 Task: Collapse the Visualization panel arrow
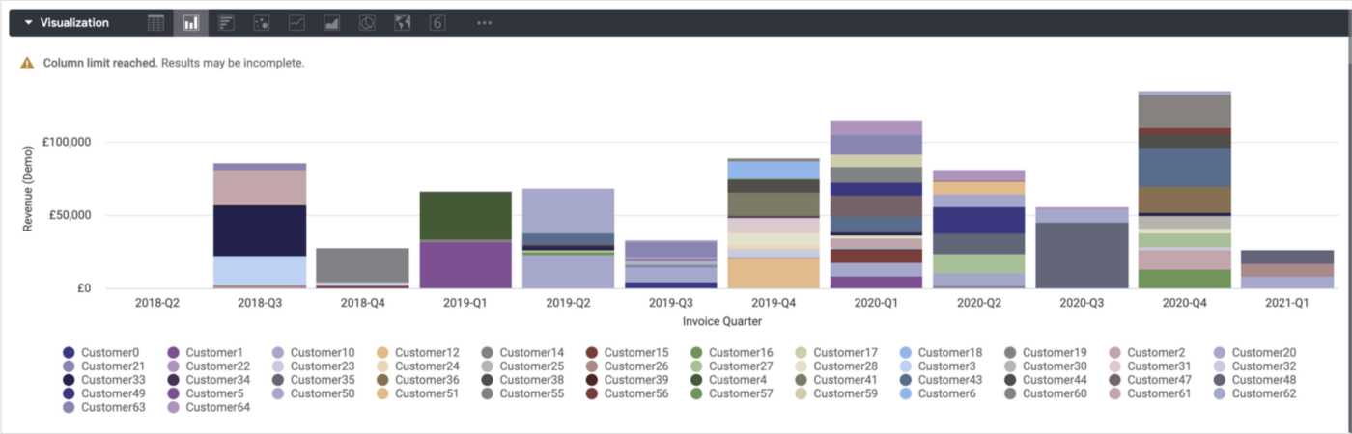28,22
